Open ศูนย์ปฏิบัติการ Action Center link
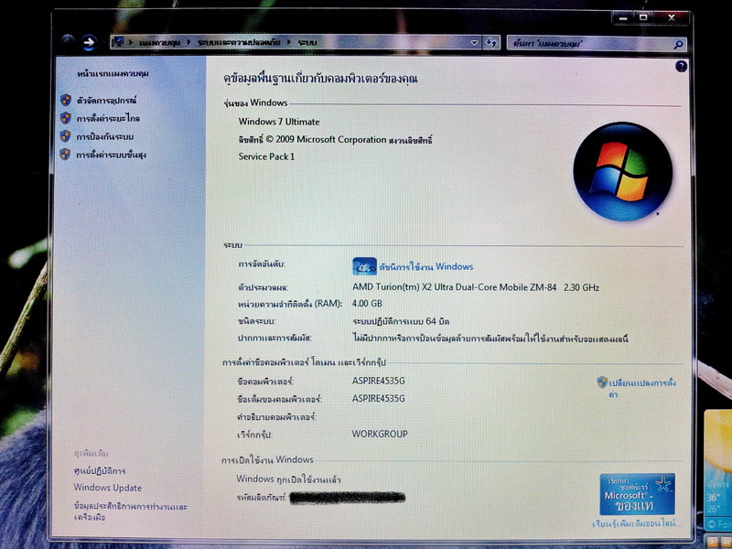 point(100,470)
